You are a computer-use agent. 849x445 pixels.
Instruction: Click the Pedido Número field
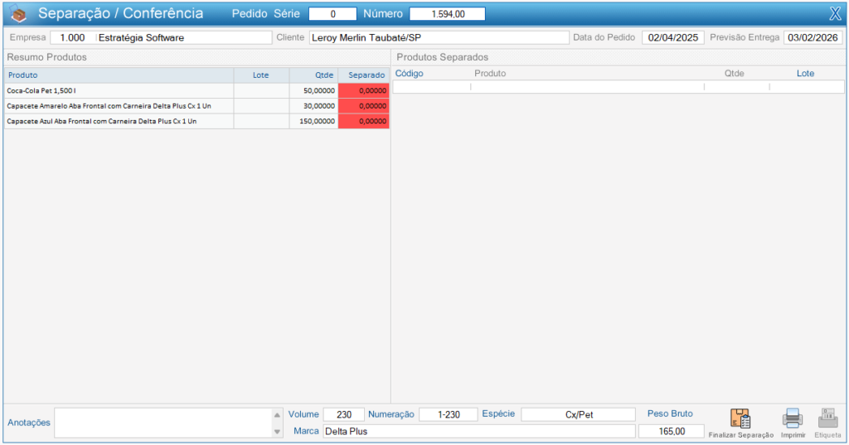[x=447, y=14]
